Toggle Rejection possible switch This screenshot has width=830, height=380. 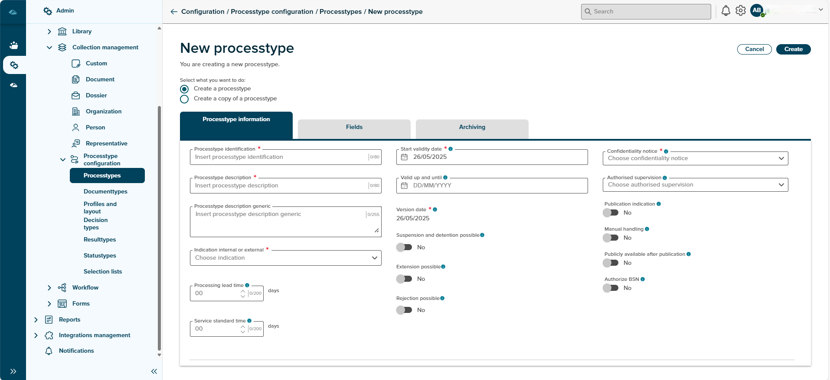[404, 310]
